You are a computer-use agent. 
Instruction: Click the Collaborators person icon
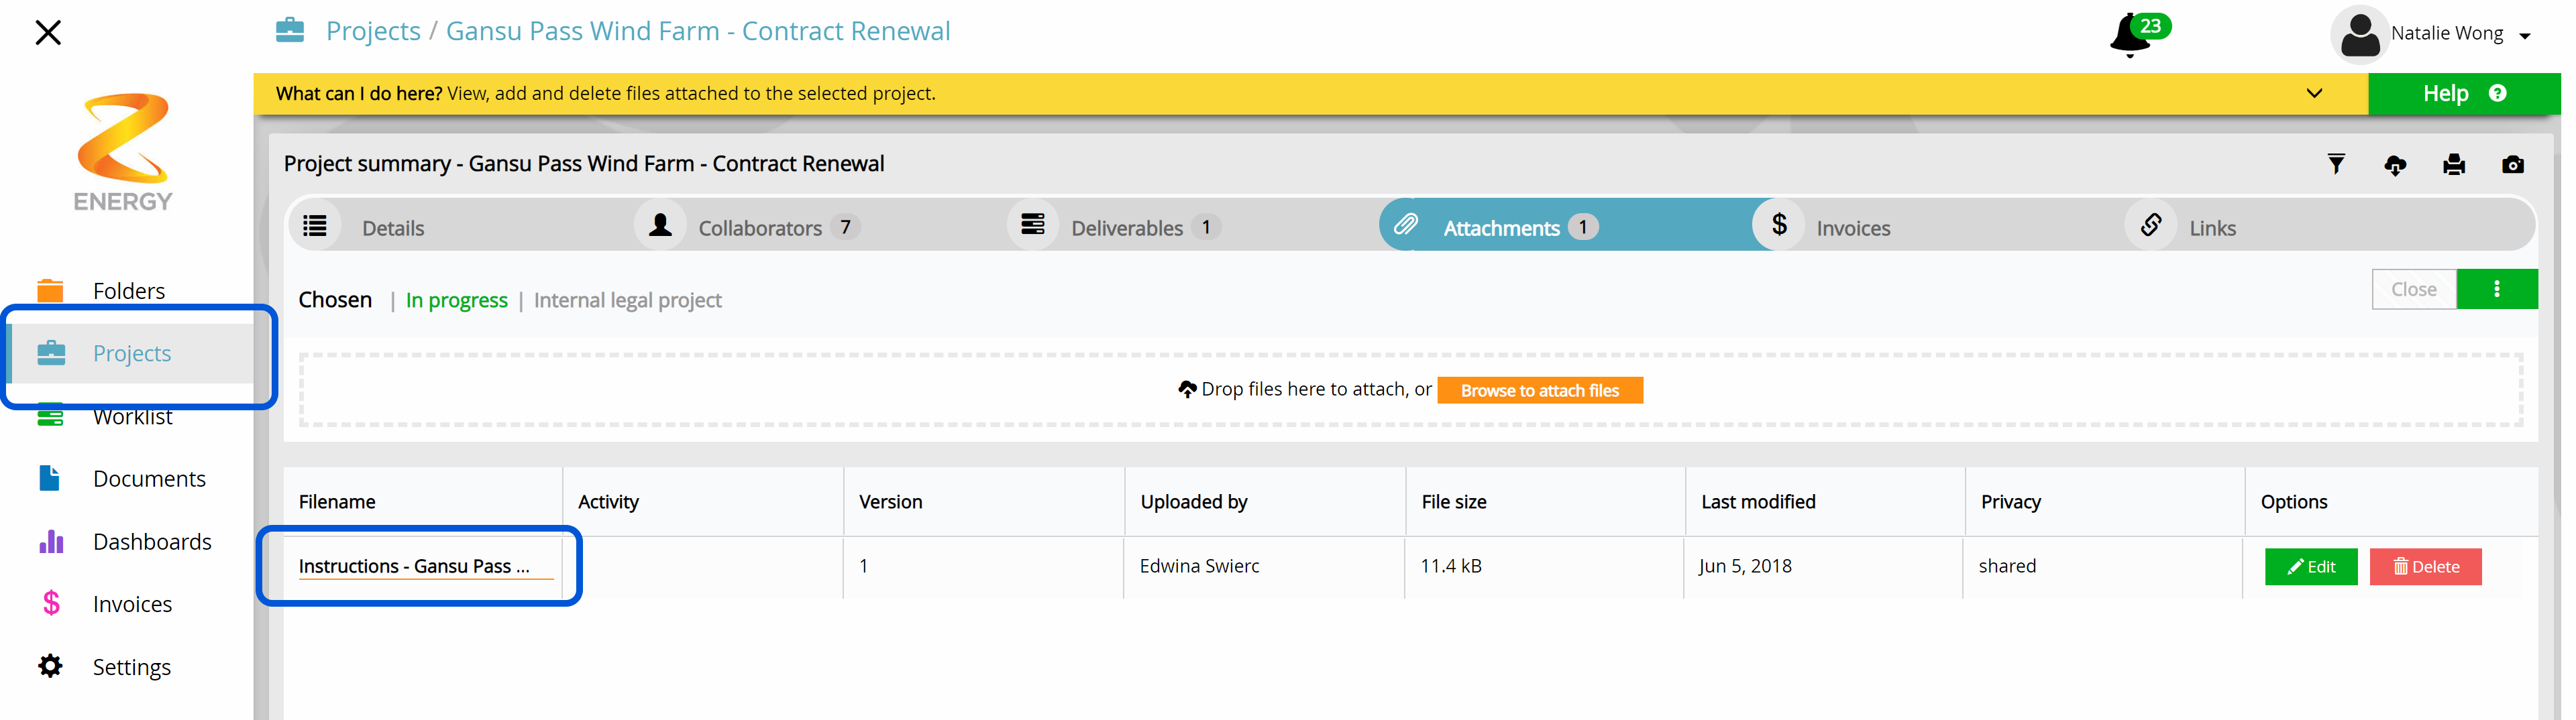660,225
